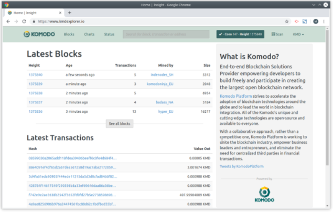Open block 1375836
The width and height of the screenshot is (333, 212).
36,112
